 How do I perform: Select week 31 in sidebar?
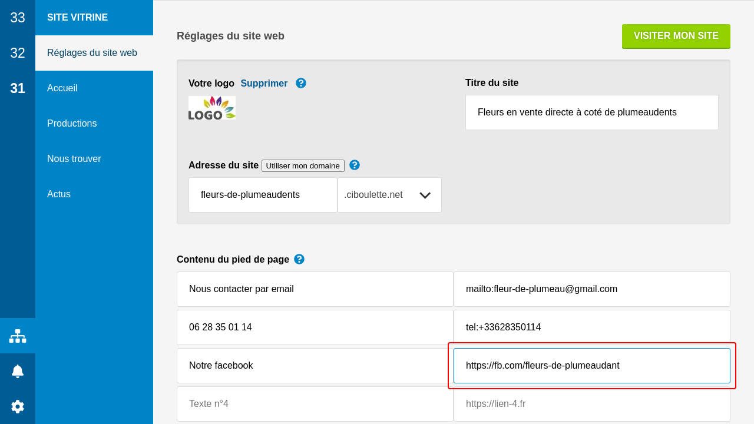[18, 88]
